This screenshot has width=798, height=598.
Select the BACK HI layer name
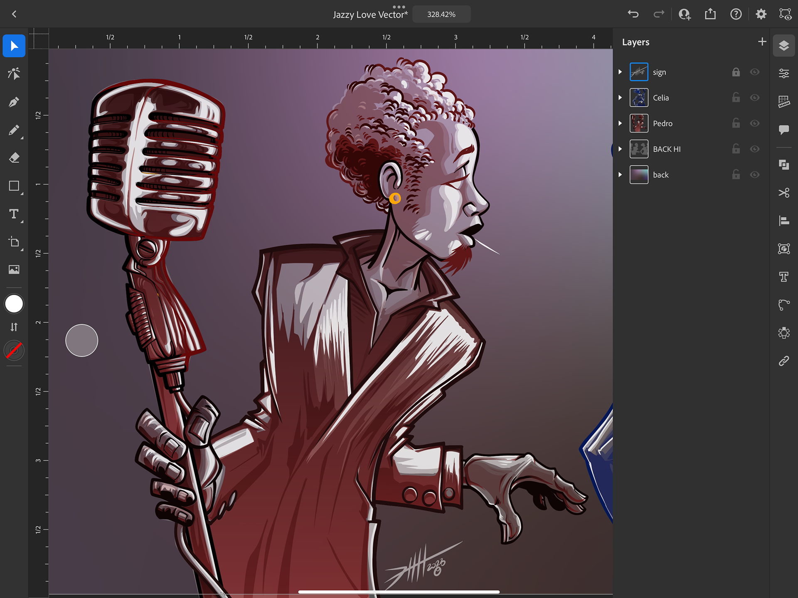tap(667, 149)
